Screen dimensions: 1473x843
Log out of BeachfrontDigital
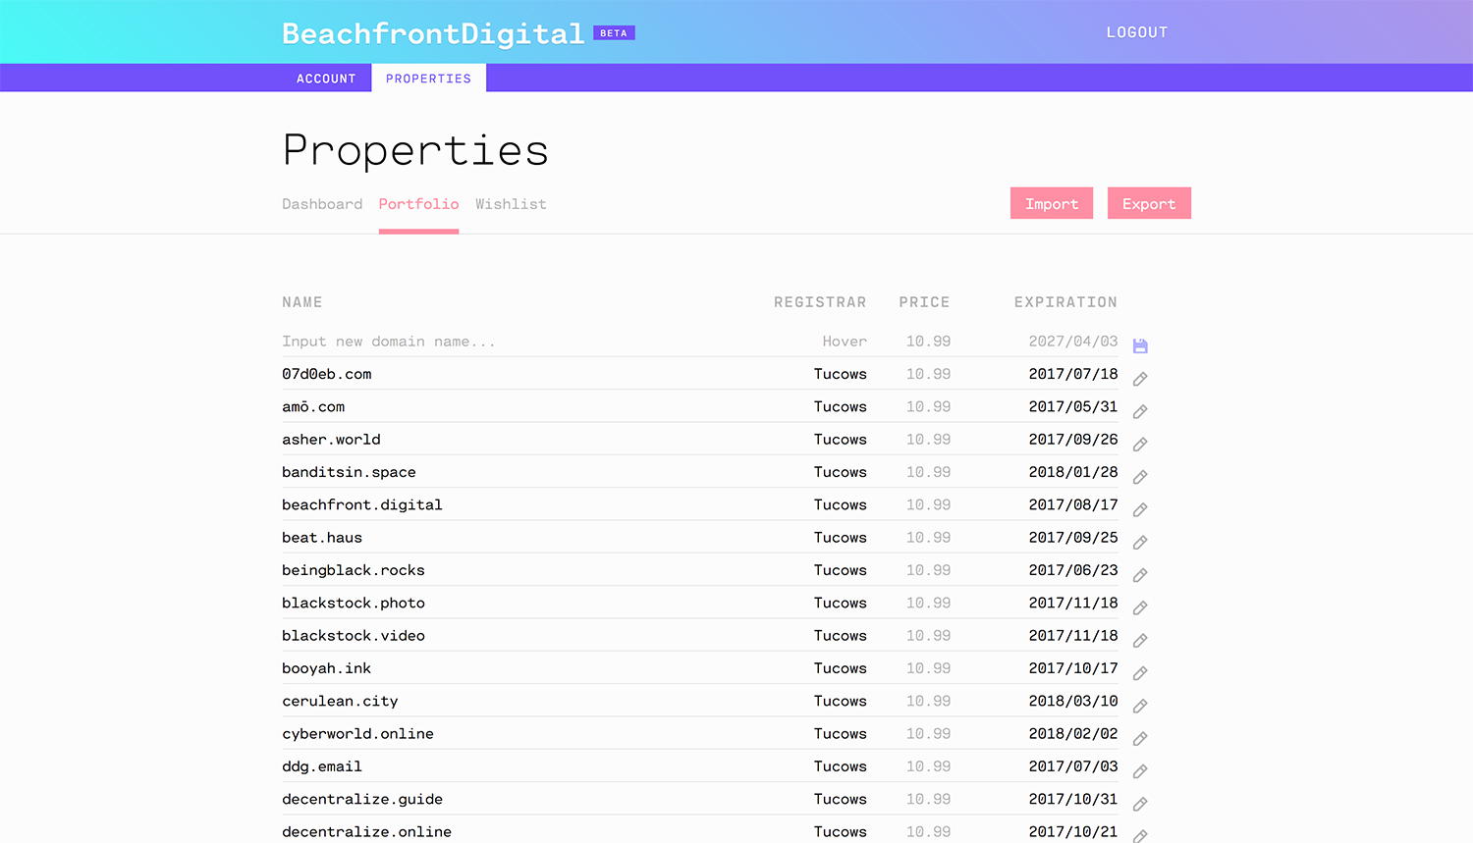[x=1136, y=31]
